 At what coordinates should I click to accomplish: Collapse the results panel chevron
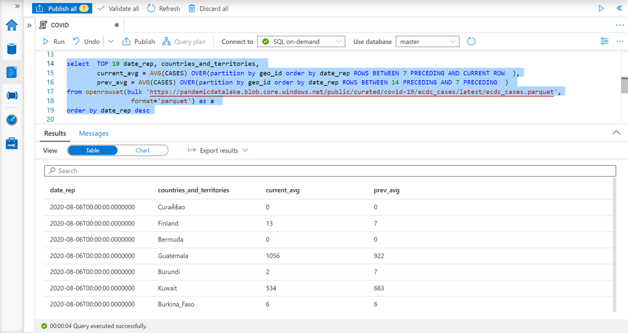point(616,133)
